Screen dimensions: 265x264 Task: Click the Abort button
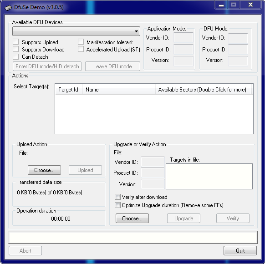[25, 251]
